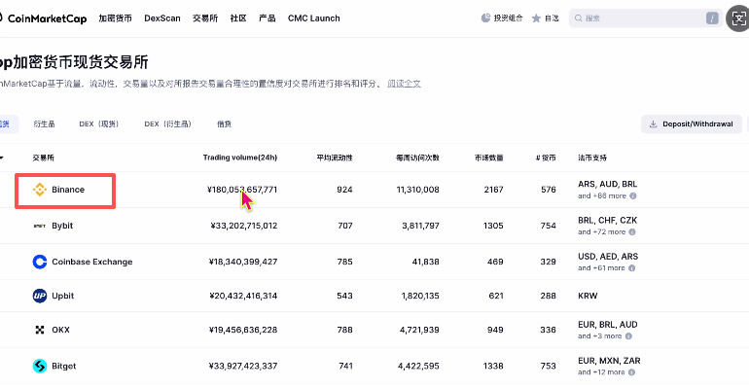The height and width of the screenshot is (388, 749).
Task: Click info icon next to Bybit's +72 more
Action: (632, 232)
